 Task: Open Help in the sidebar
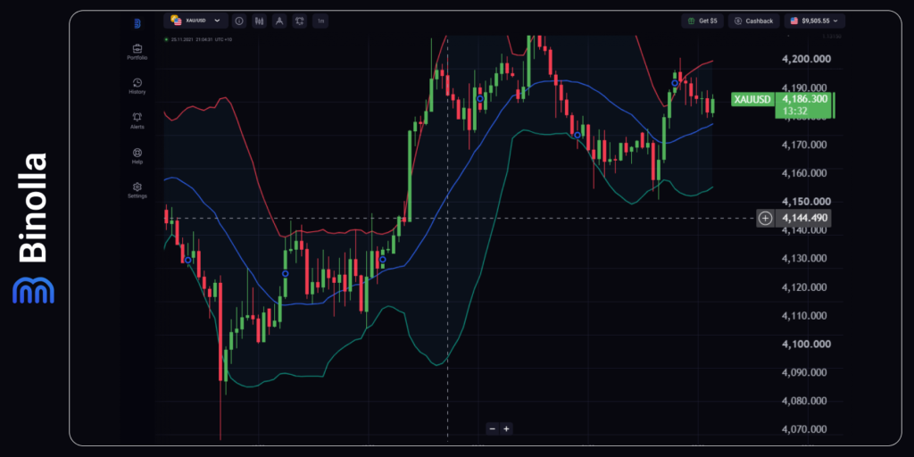tap(137, 156)
